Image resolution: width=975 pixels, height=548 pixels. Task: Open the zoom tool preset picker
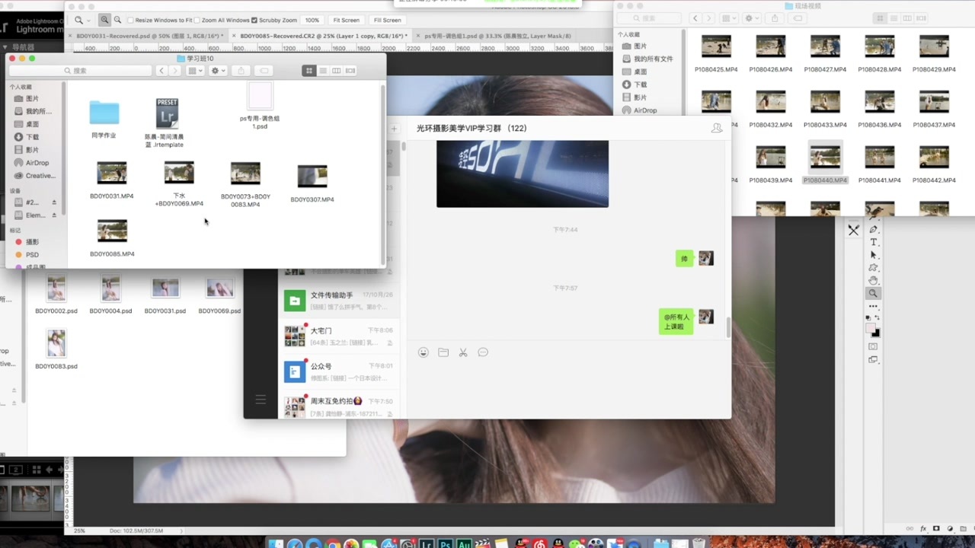(82, 20)
